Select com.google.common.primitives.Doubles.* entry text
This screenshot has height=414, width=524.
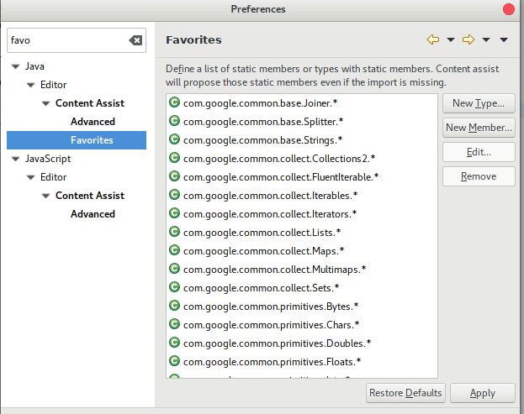coord(278,343)
